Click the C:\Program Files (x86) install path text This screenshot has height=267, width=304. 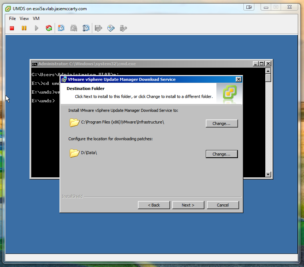click(x=123, y=122)
